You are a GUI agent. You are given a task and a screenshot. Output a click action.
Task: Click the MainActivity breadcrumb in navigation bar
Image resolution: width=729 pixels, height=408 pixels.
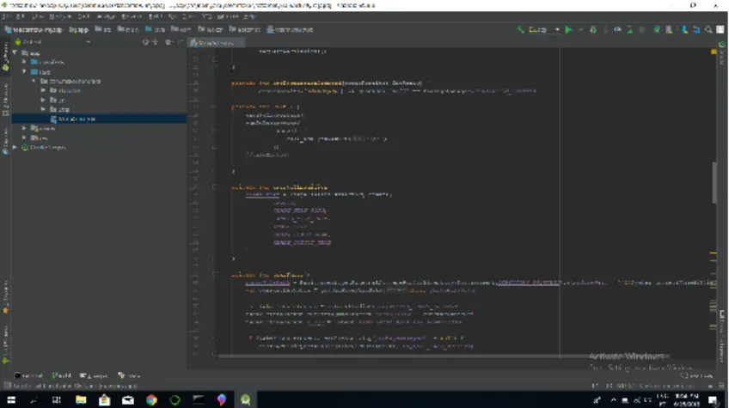(x=290, y=30)
